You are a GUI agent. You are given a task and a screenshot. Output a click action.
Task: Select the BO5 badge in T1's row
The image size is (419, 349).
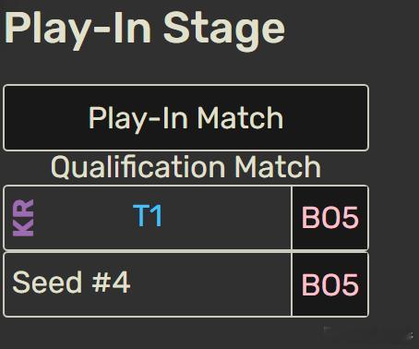click(x=330, y=218)
